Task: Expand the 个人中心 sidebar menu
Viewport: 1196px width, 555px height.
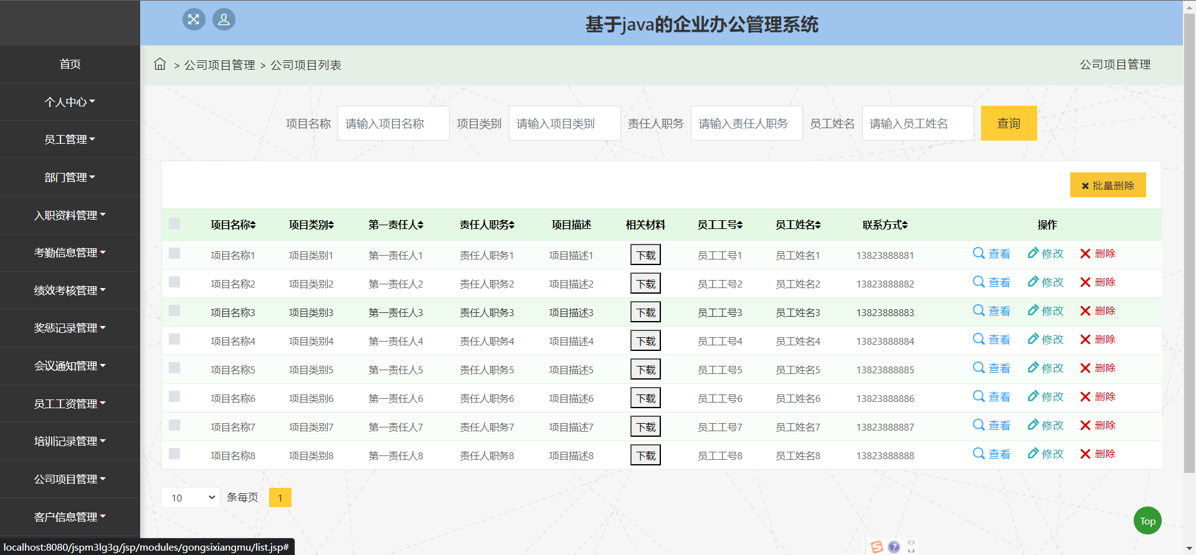Action: 70,101
